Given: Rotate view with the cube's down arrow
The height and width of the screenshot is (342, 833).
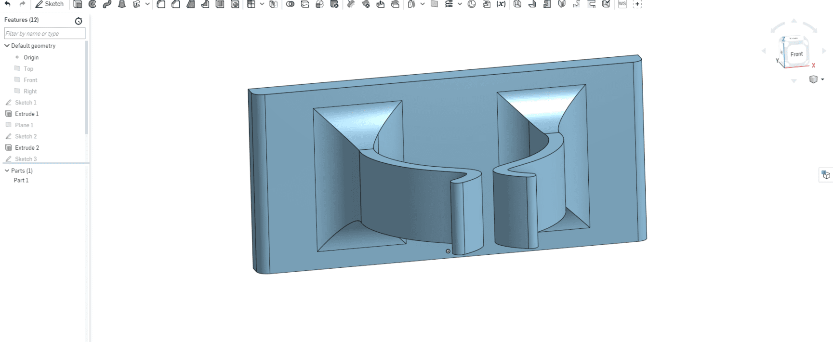Looking at the screenshot, I should [x=794, y=81].
